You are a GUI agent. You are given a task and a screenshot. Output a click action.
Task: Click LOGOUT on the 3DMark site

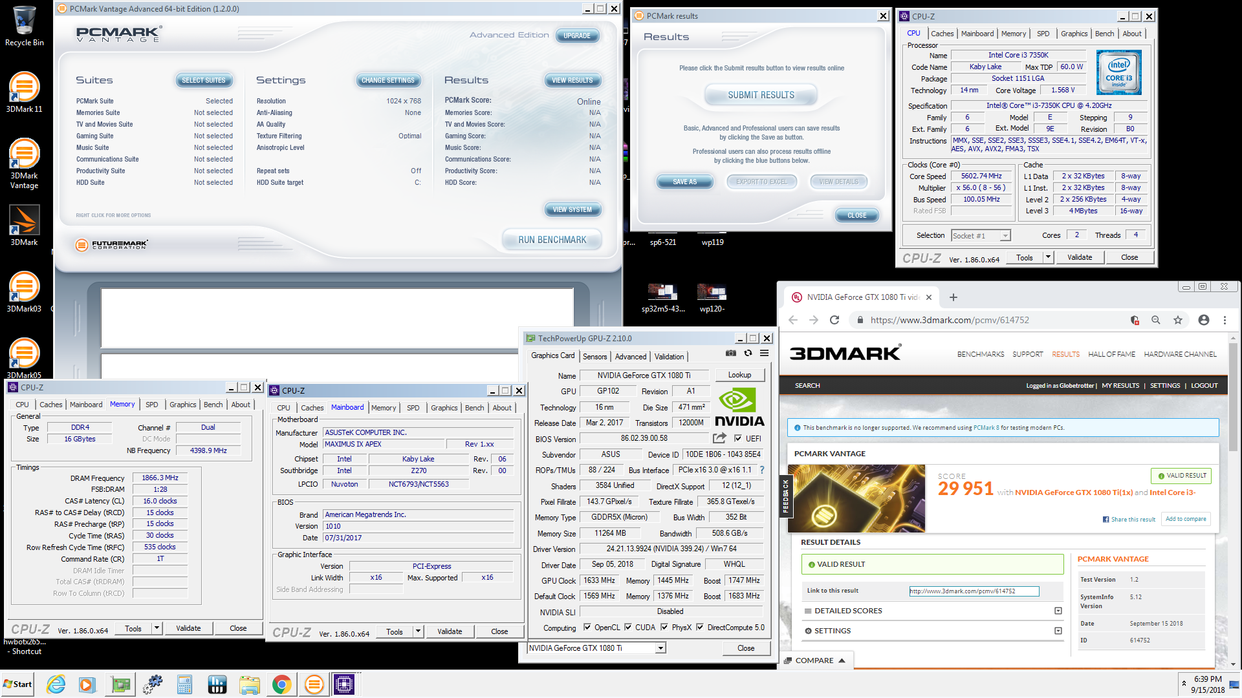(x=1204, y=386)
